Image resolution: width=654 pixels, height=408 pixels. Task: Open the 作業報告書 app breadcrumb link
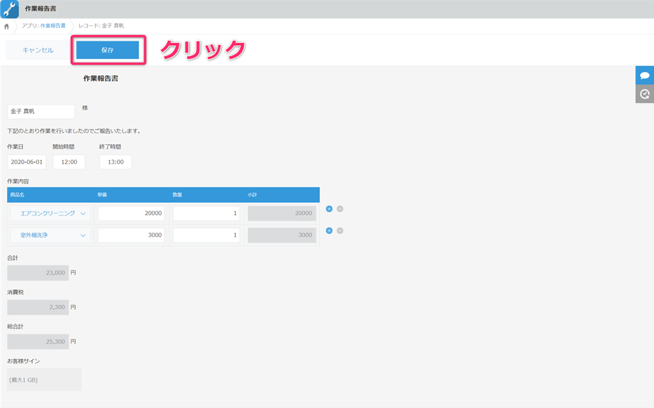coord(53,25)
